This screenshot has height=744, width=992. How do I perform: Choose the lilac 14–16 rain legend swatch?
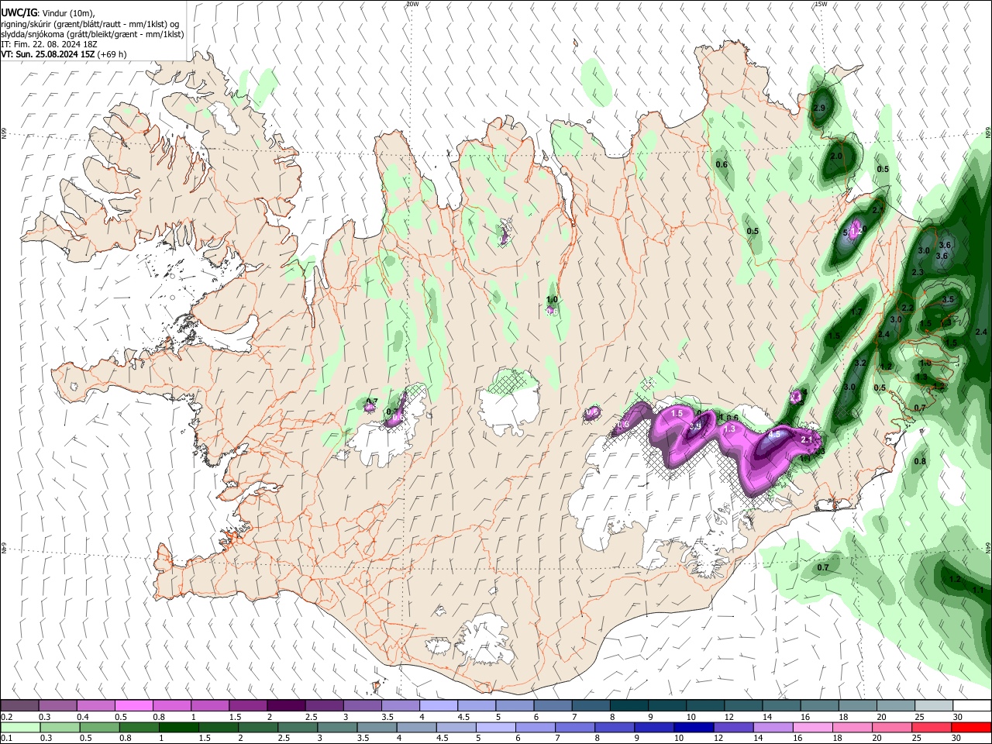[773, 727]
